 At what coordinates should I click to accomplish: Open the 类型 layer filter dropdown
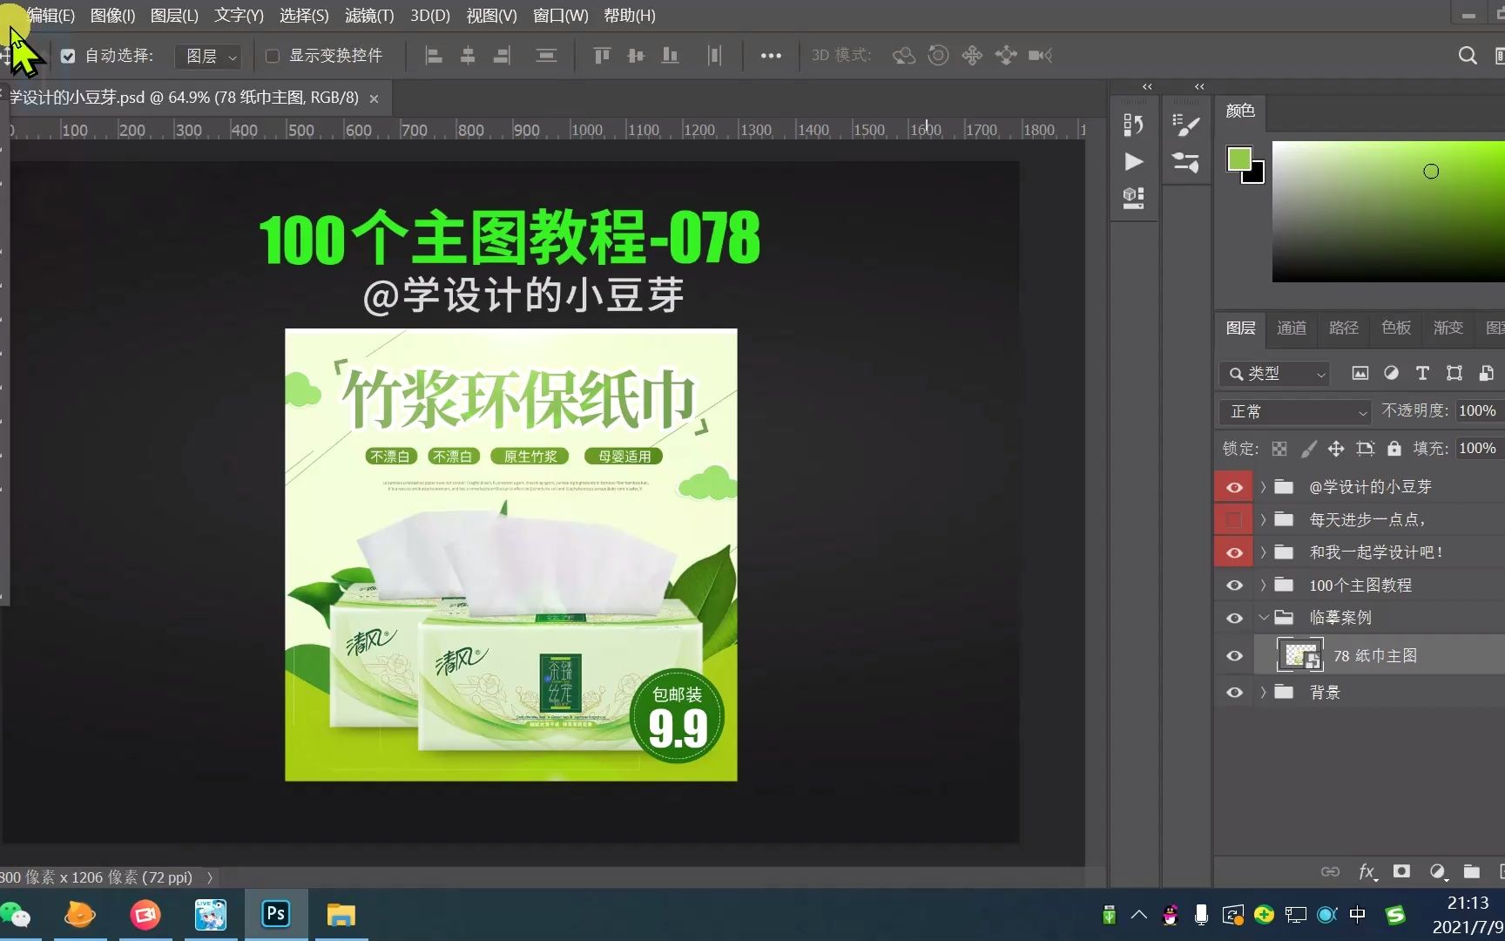coord(1274,373)
